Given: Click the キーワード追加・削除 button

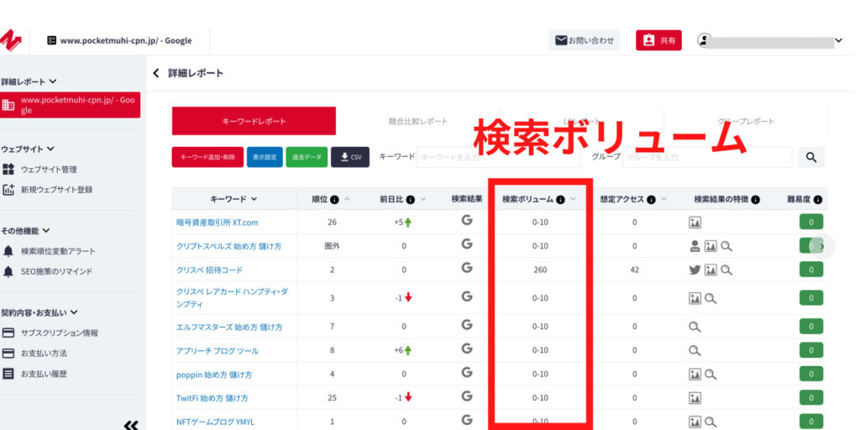Looking at the screenshot, I should [208, 157].
